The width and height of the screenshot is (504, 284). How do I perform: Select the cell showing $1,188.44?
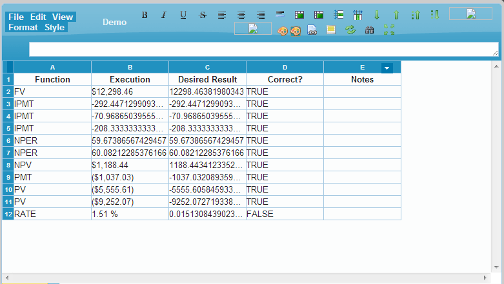tap(130, 166)
